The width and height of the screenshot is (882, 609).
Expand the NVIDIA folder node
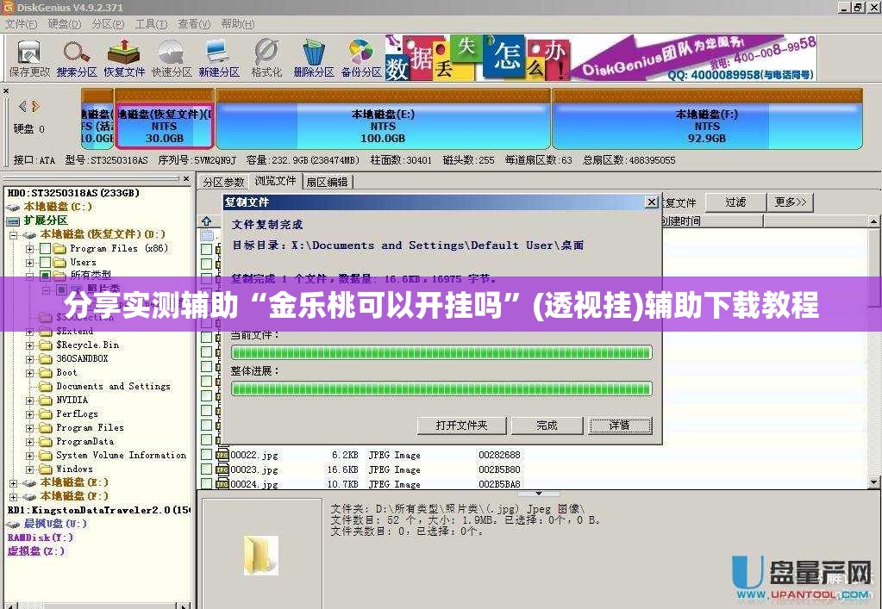(29, 401)
